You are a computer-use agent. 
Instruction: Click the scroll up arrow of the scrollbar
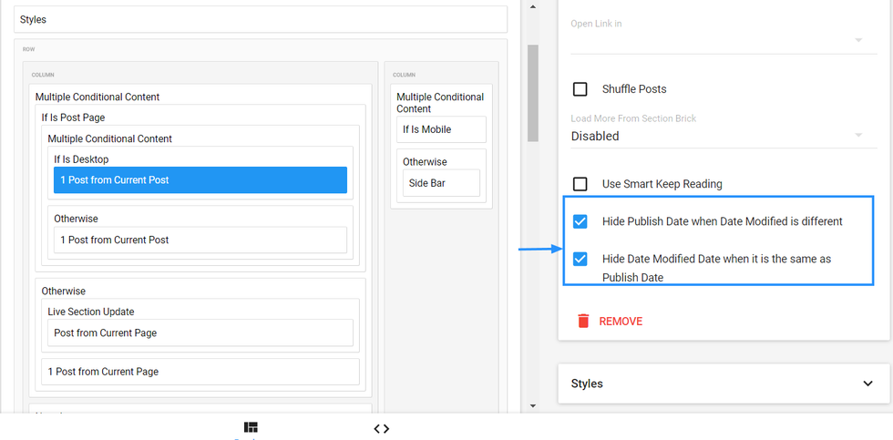click(533, 7)
